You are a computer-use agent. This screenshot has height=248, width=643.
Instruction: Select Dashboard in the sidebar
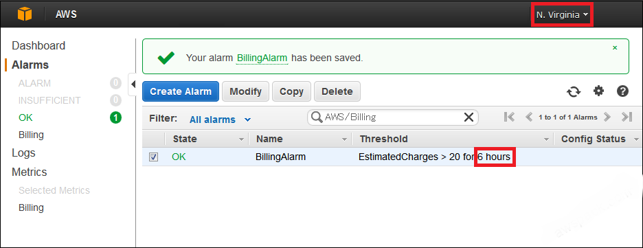pos(38,45)
